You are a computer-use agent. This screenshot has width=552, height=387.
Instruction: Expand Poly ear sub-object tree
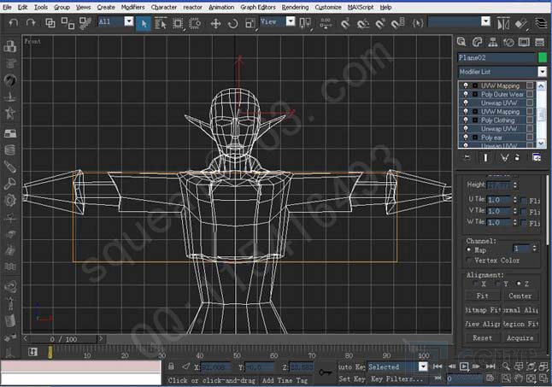[x=475, y=138]
